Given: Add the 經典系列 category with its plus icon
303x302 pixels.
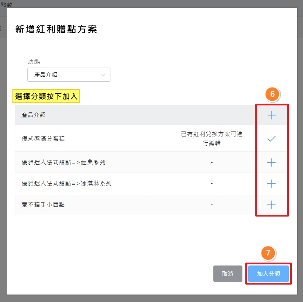Looking at the screenshot, I should (x=271, y=163).
